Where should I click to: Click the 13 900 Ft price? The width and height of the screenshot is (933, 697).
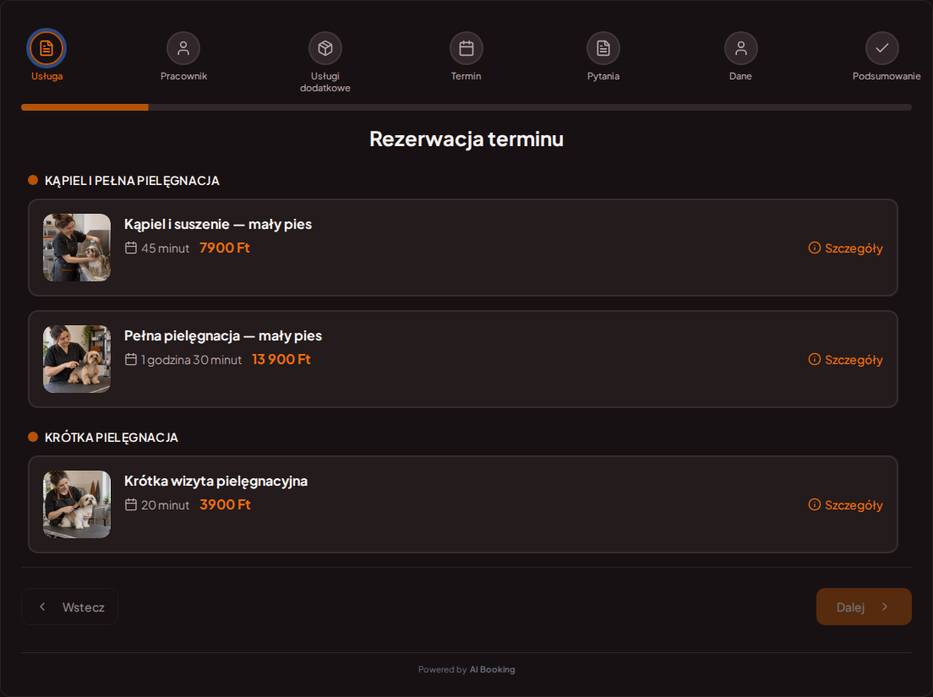click(x=281, y=359)
